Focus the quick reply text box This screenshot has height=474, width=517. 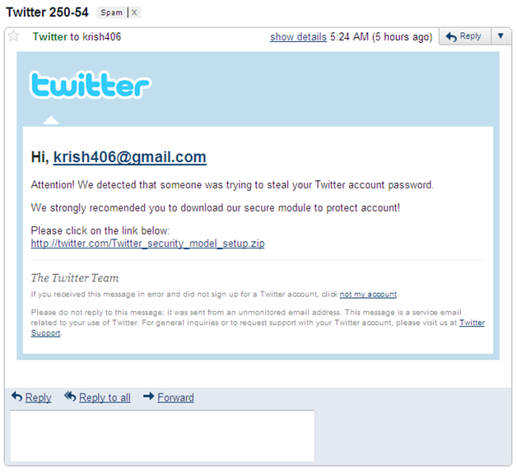coord(162,435)
